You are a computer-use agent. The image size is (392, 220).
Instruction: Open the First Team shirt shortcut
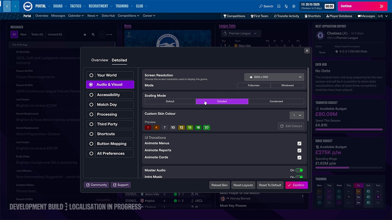(259, 16)
